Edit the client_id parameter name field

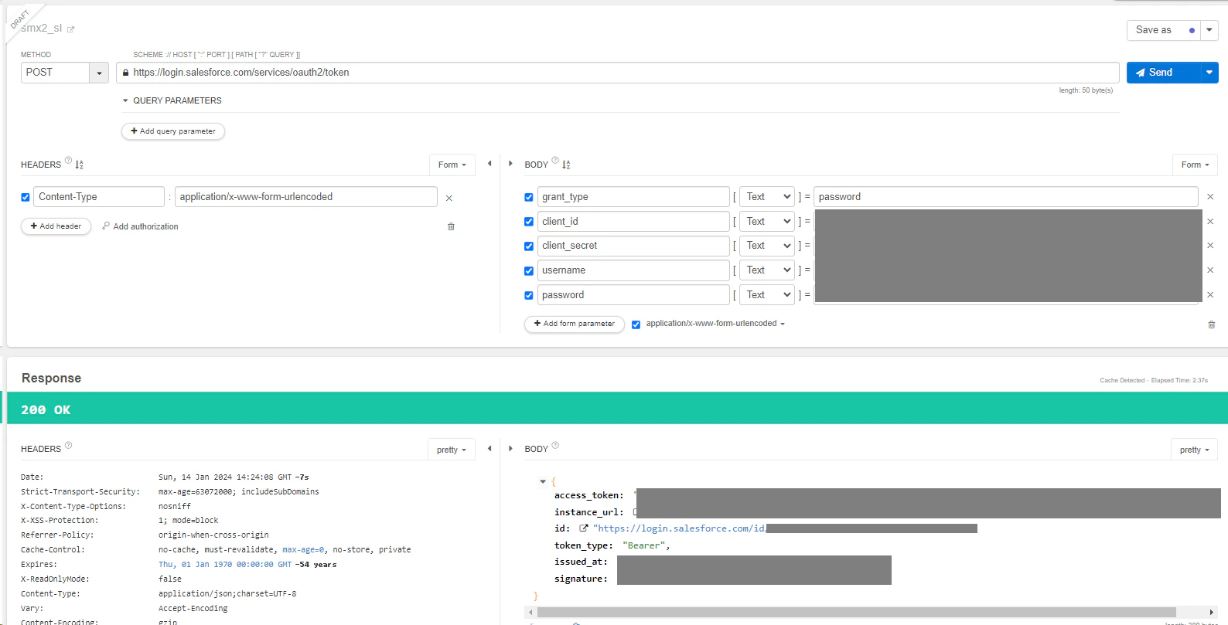tap(633, 222)
